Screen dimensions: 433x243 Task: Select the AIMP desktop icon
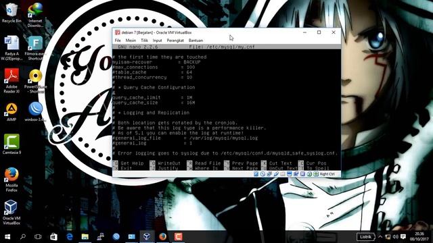[12, 112]
